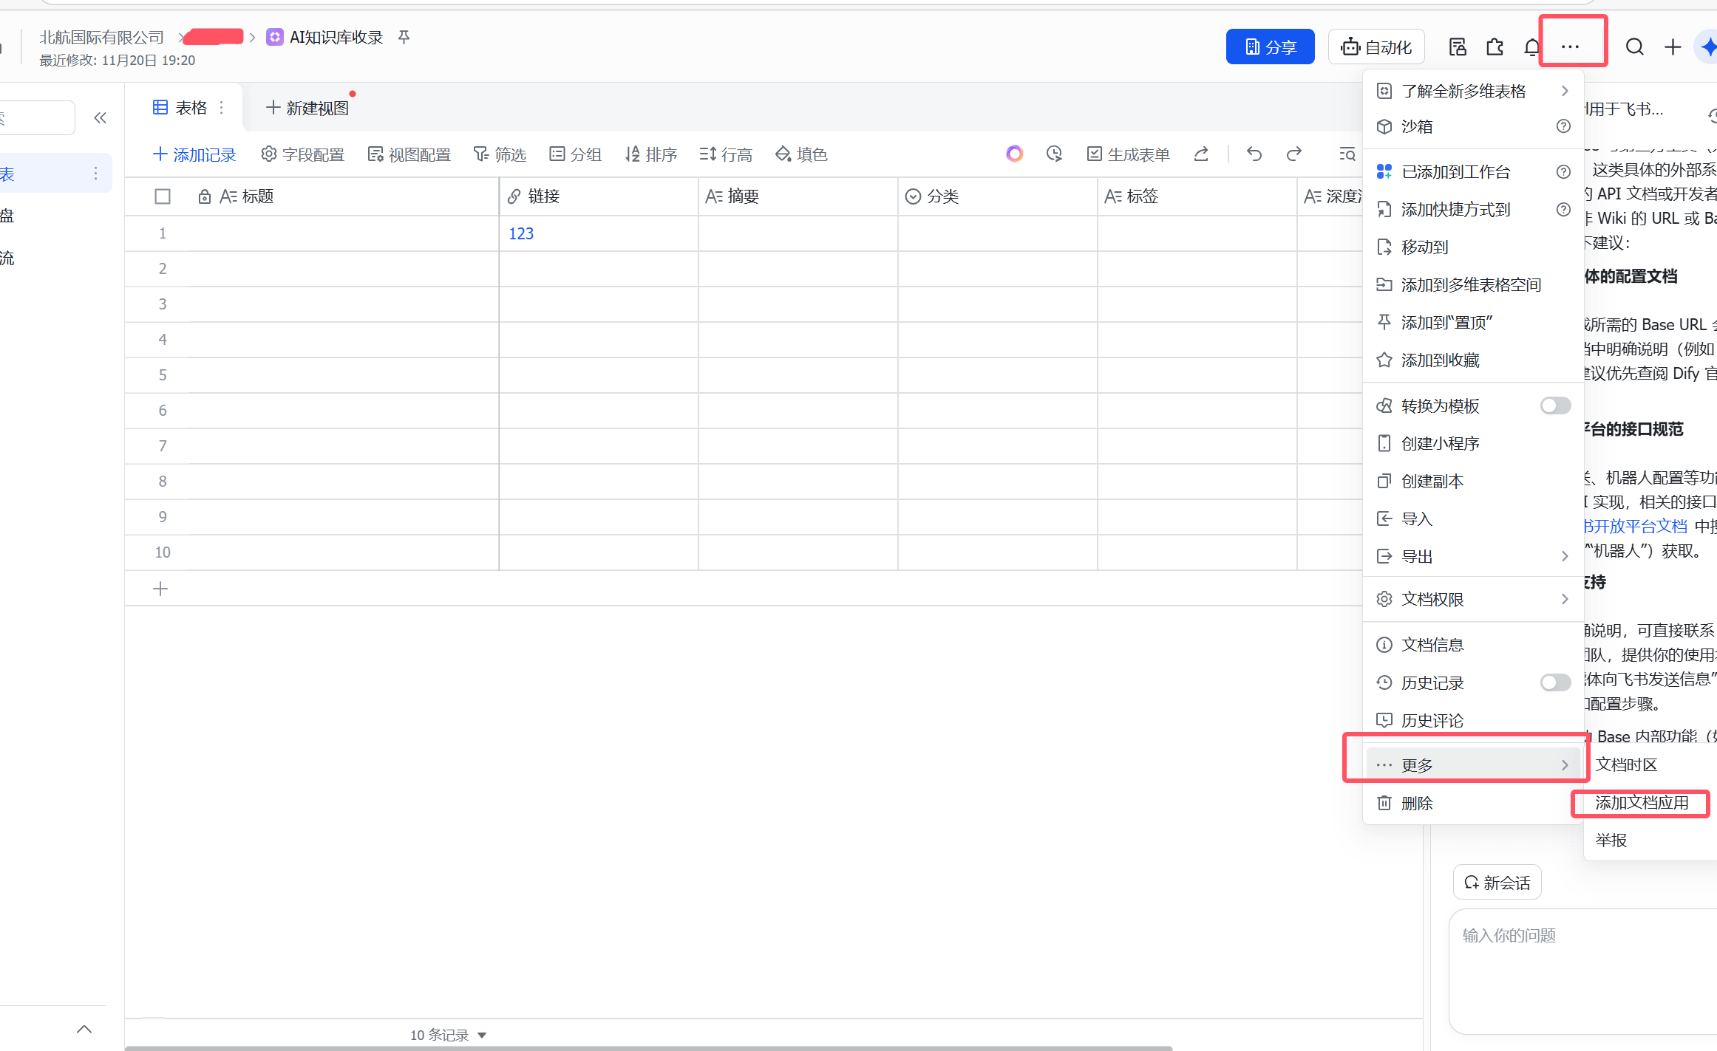Image resolution: width=1717 pixels, height=1051 pixels.
Task: Select 添加文档应用 menu item
Action: point(1642,803)
